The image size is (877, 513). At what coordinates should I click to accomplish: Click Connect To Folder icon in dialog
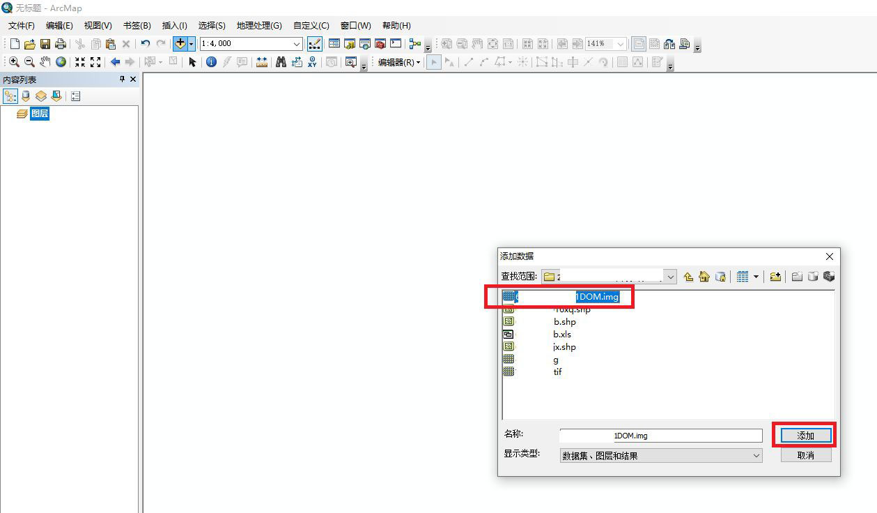click(775, 277)
